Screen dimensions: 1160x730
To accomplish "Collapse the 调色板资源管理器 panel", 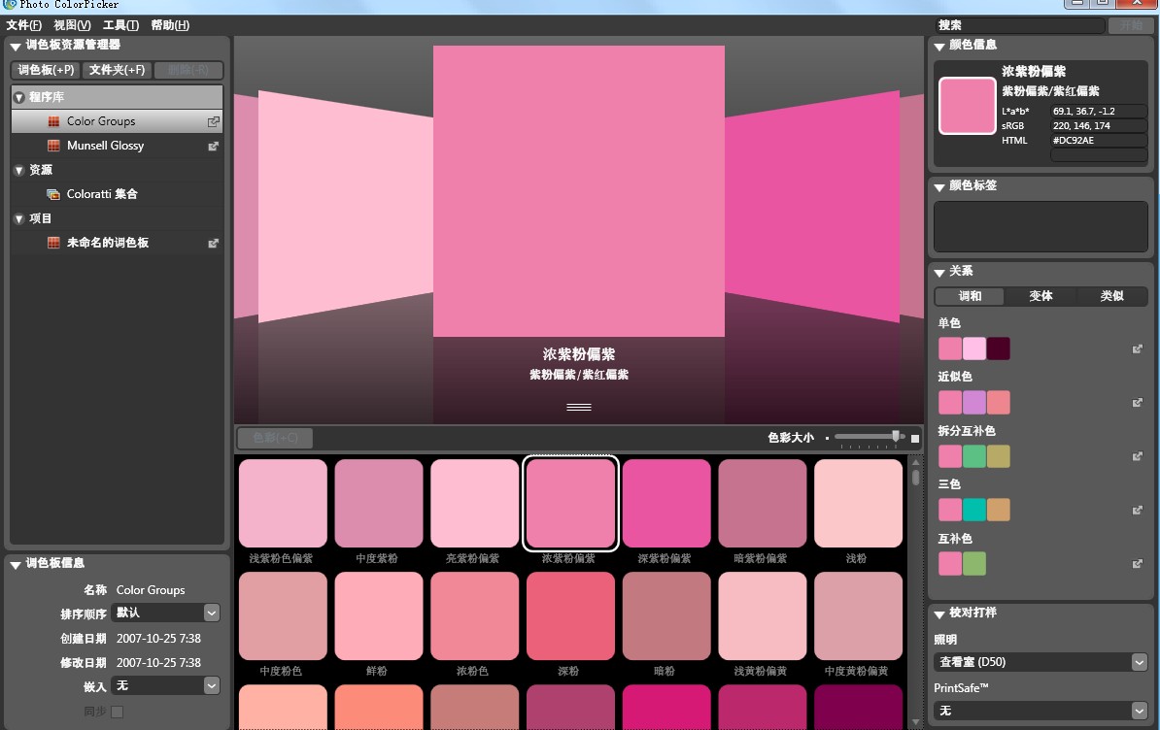I will click(15, 46).
